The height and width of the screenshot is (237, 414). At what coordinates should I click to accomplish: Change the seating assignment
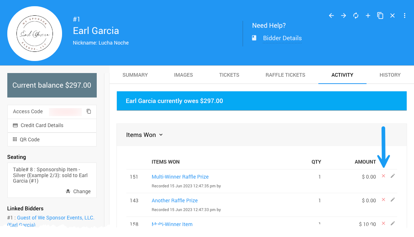coord(78,191)
